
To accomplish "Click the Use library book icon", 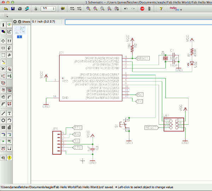I will [x=63, y=9].
